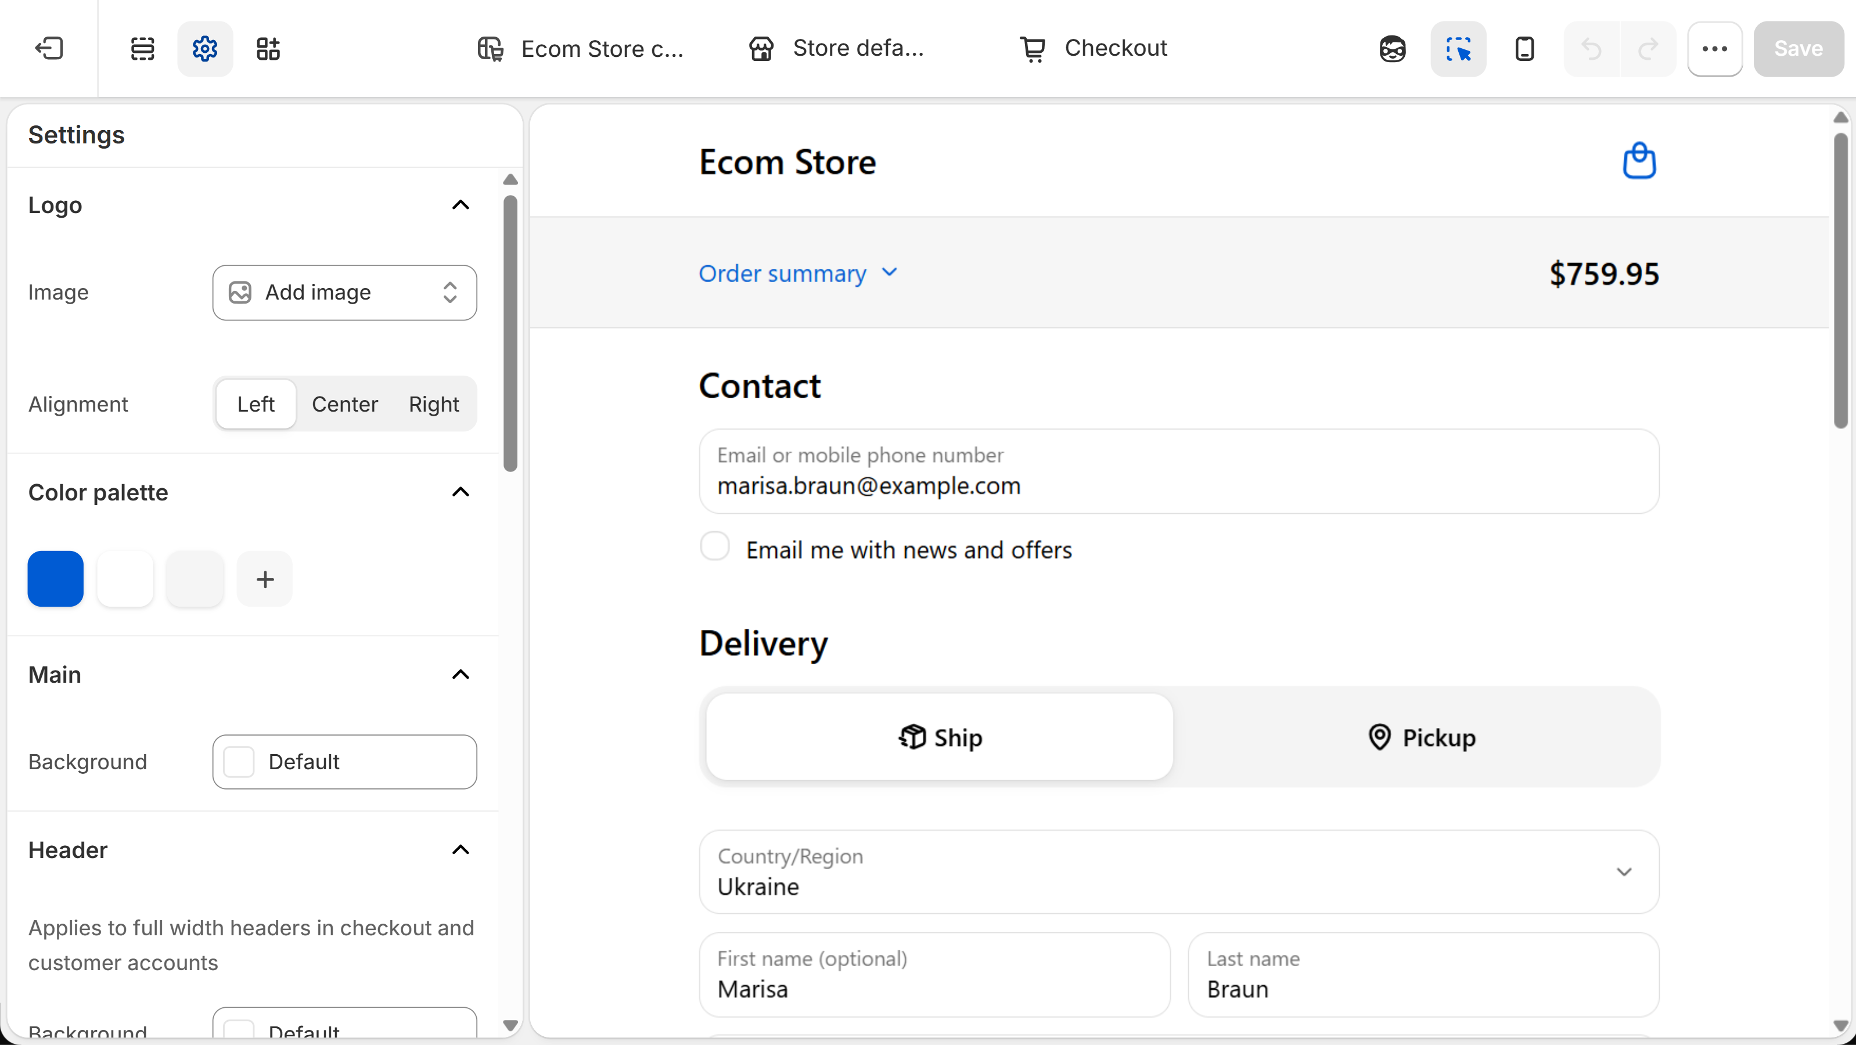Click the Save button
This screenshot has height=1045, width=1856.
(1799, 49)
